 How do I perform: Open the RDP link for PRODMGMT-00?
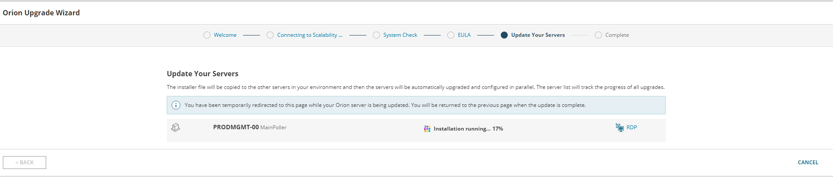[632, 127]
